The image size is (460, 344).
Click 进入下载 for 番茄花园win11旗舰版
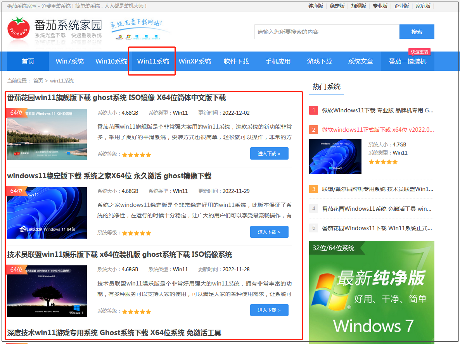tap(269, 153)
